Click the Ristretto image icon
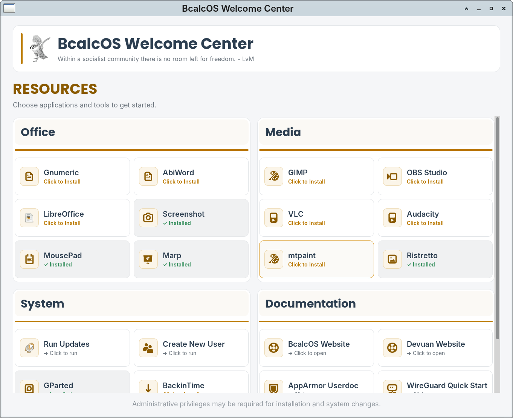 coord(392,259)
